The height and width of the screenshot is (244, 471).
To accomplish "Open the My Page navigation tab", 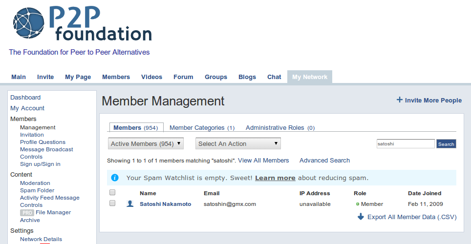I will (78, 77).
